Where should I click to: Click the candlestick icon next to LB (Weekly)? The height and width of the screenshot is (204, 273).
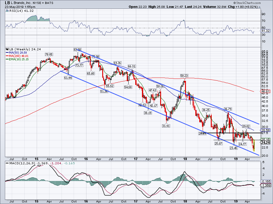pyautogui.click(x=7, y=49)
